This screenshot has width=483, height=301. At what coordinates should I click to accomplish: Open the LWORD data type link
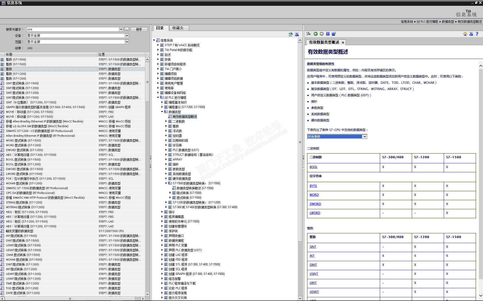315,213
